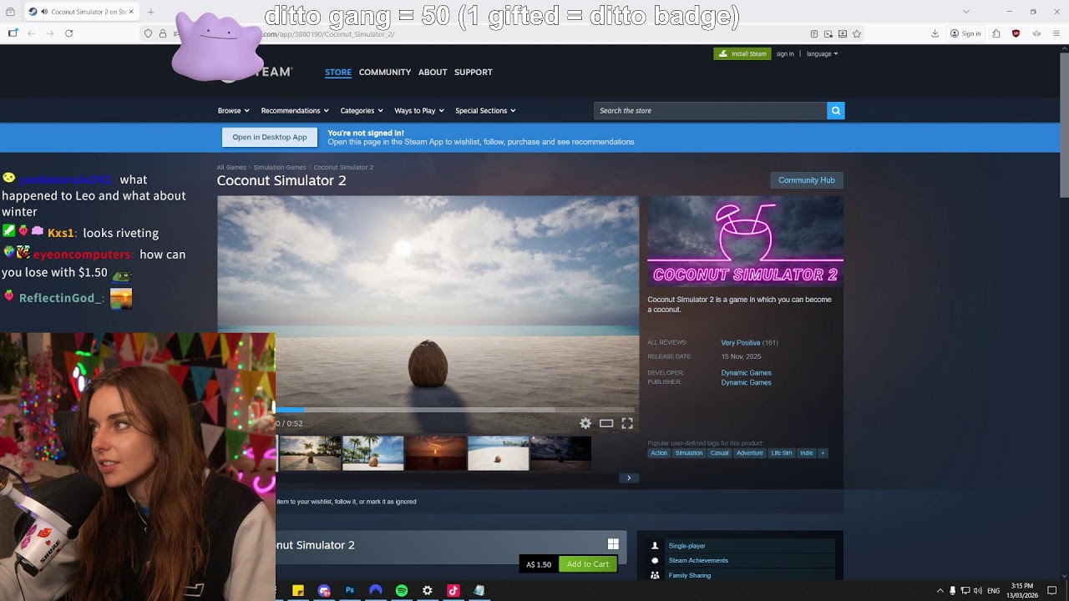The width and height of the screenshot is (1069, 601).
Task: Select the palm tree beach thumbnail
Action: (373, 453)
